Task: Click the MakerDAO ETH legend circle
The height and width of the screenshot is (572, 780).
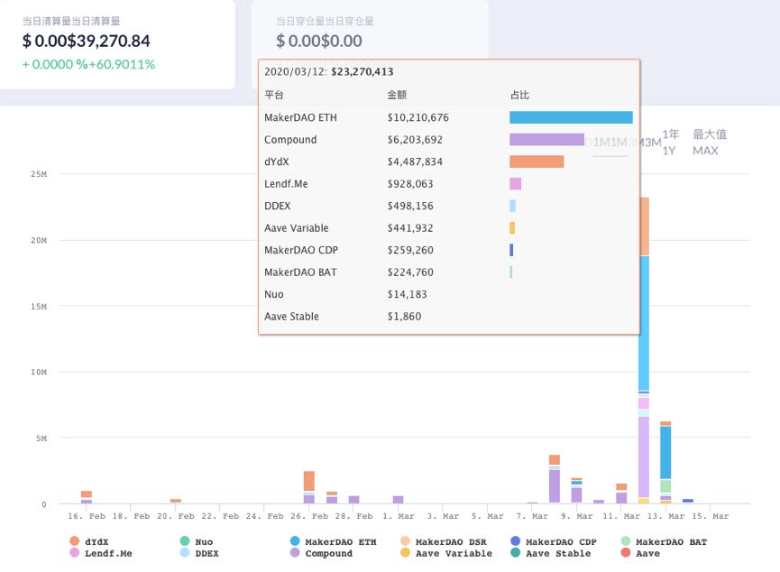Action: [295, 541]
